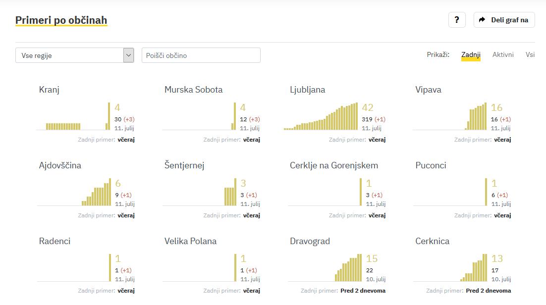This screenshot has height=305, width=546.
Task: Select the Vse regije combo box
Action: (x=69, y=55)
